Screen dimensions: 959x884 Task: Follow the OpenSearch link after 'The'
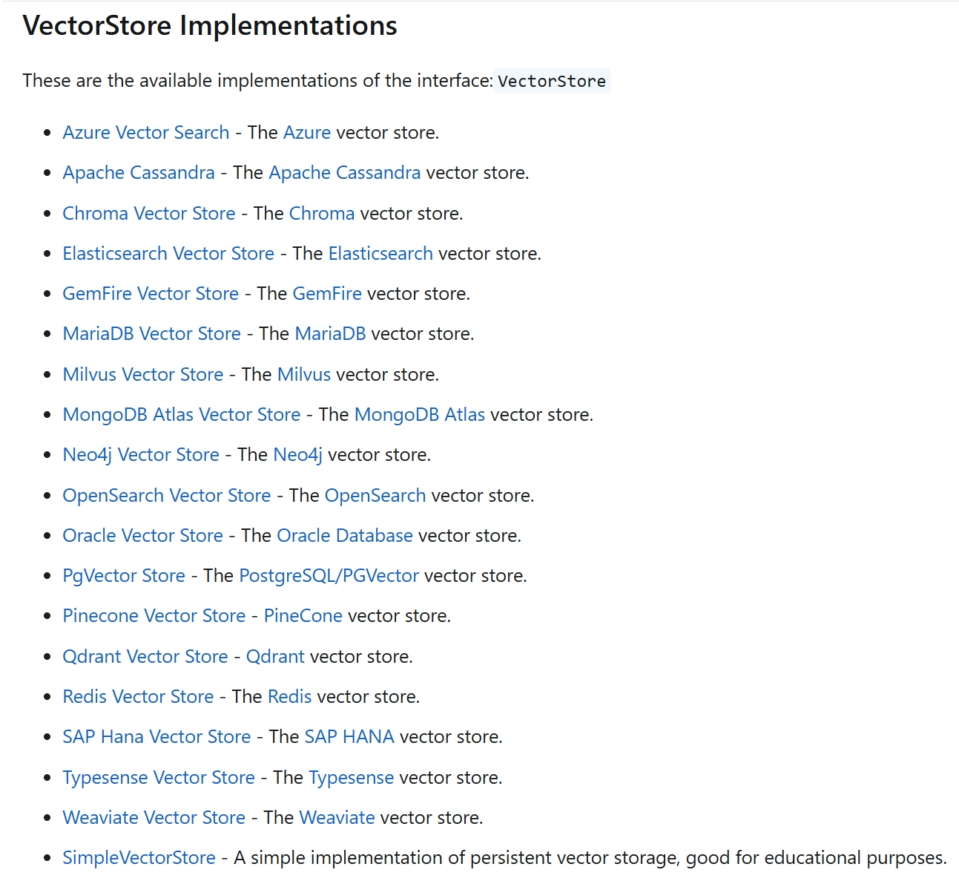(x=375, y=496)
